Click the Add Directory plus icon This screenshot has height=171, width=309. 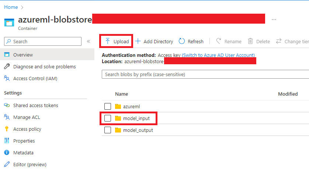[138, 41]
